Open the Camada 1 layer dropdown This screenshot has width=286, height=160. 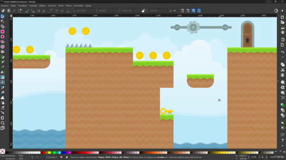[52, 157]
